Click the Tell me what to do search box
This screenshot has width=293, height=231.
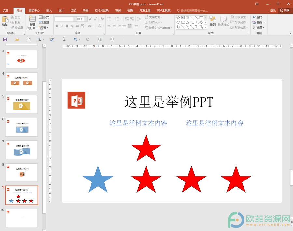tap(192, 11)
